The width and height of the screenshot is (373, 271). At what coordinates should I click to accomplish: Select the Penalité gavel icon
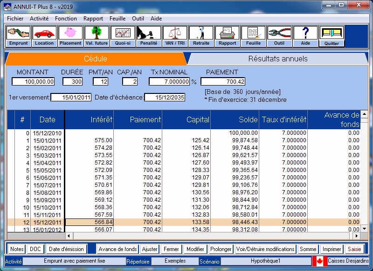[149, 37]
